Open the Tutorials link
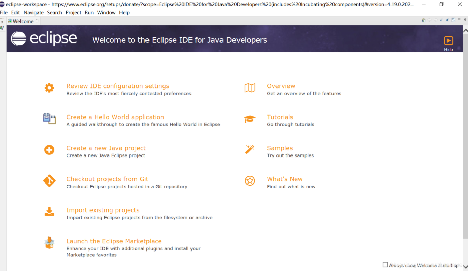The height and width of the screenshot is (271, 468). tap(280, 117)
